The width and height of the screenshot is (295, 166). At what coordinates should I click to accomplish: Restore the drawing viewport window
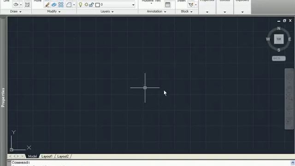click(284, 20)
